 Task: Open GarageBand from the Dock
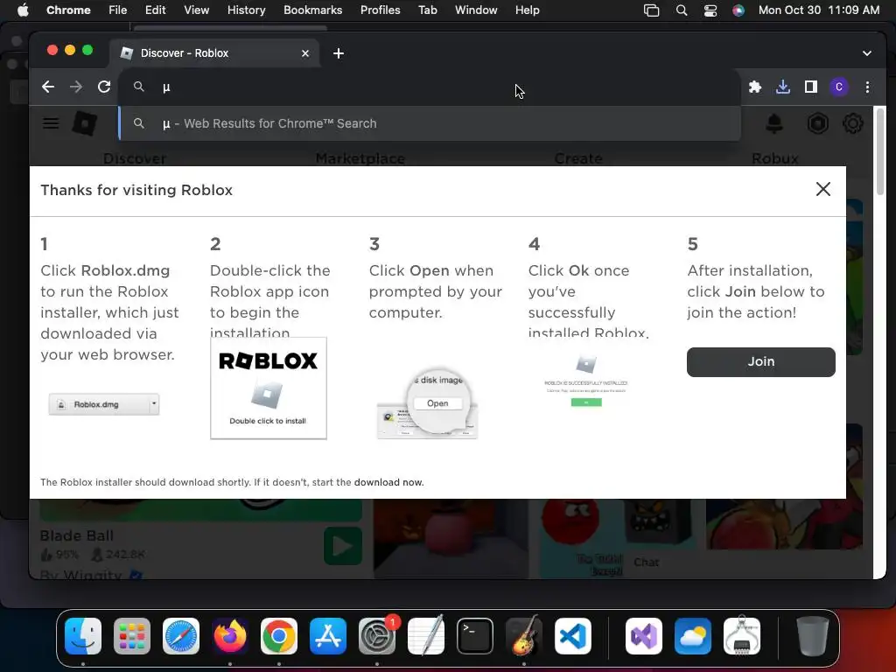(524, 636)
